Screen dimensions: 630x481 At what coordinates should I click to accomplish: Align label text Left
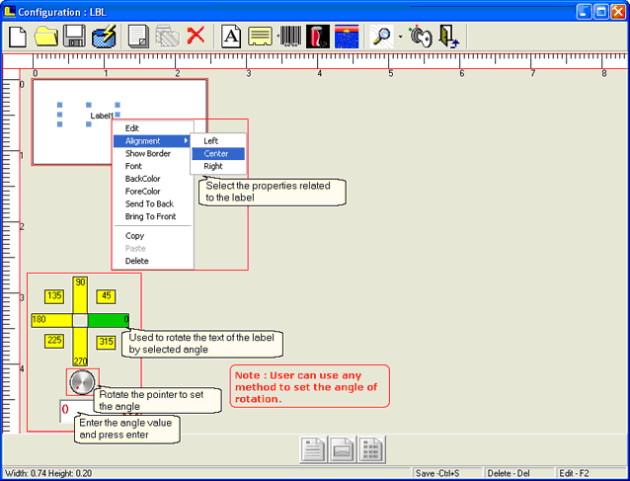[x=218, y=141]
